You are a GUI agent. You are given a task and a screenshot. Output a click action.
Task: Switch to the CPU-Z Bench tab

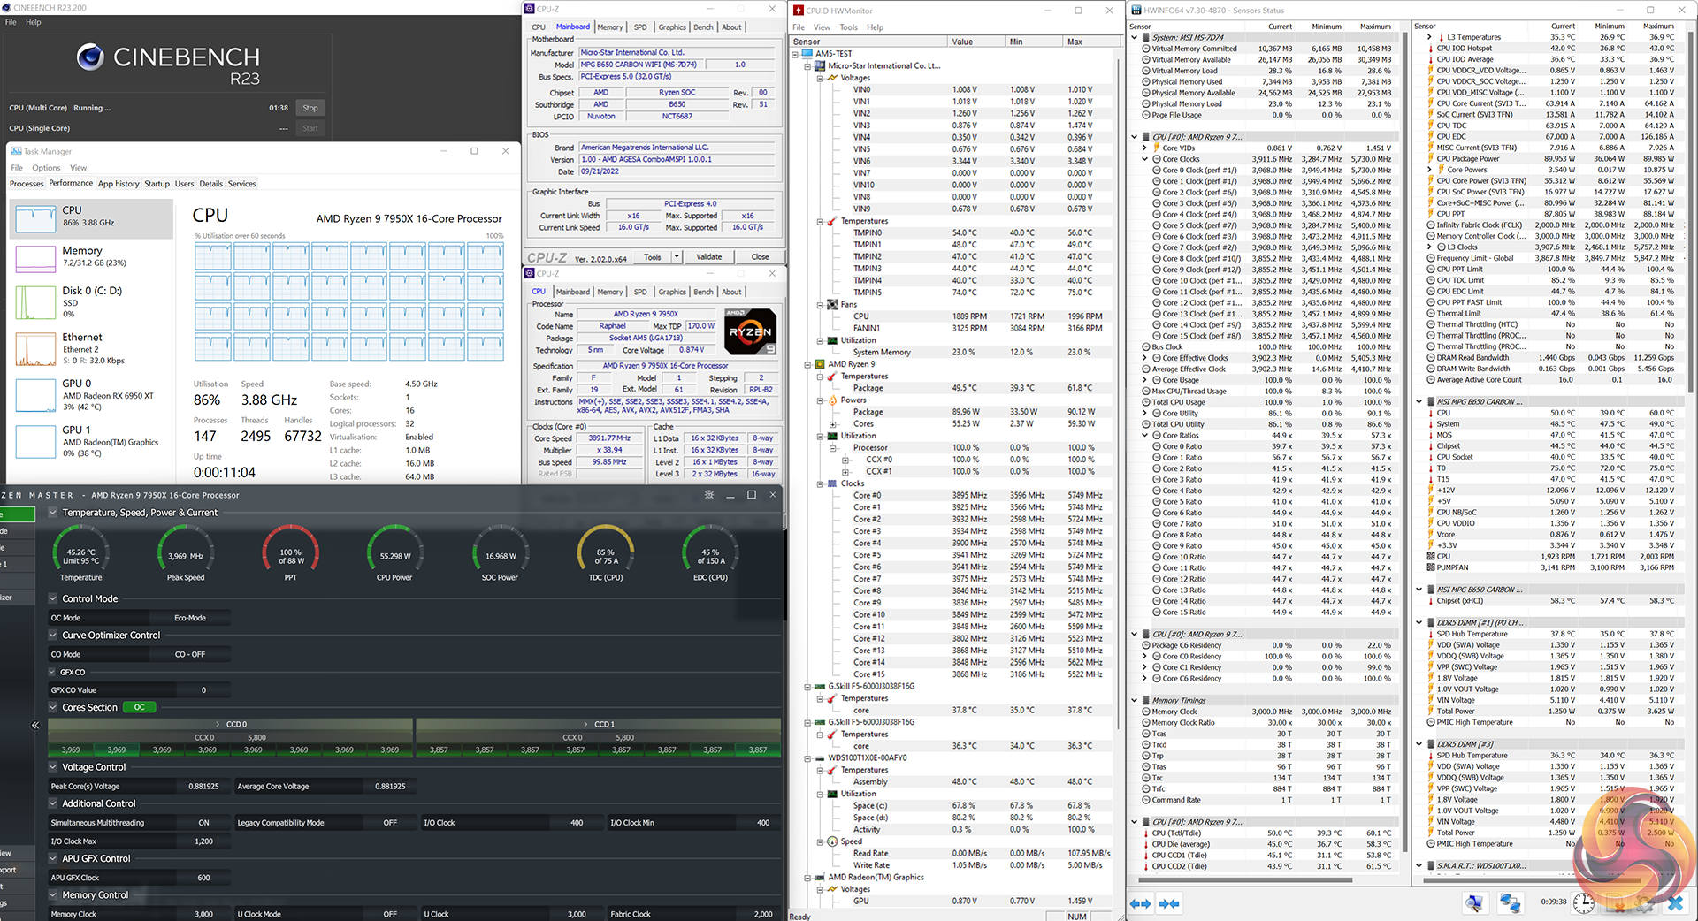[703, 27]
